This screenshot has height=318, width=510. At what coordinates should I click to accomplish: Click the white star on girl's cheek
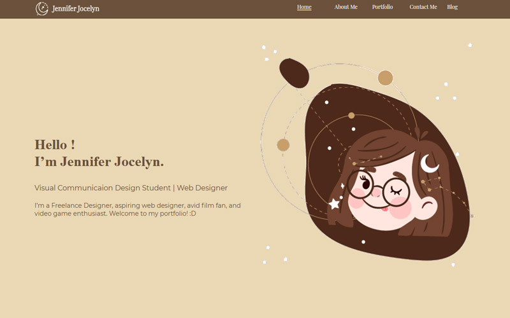click(x=334, y=204)
